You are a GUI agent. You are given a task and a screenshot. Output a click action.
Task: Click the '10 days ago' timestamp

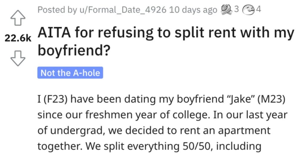click(x=193, y=10)
